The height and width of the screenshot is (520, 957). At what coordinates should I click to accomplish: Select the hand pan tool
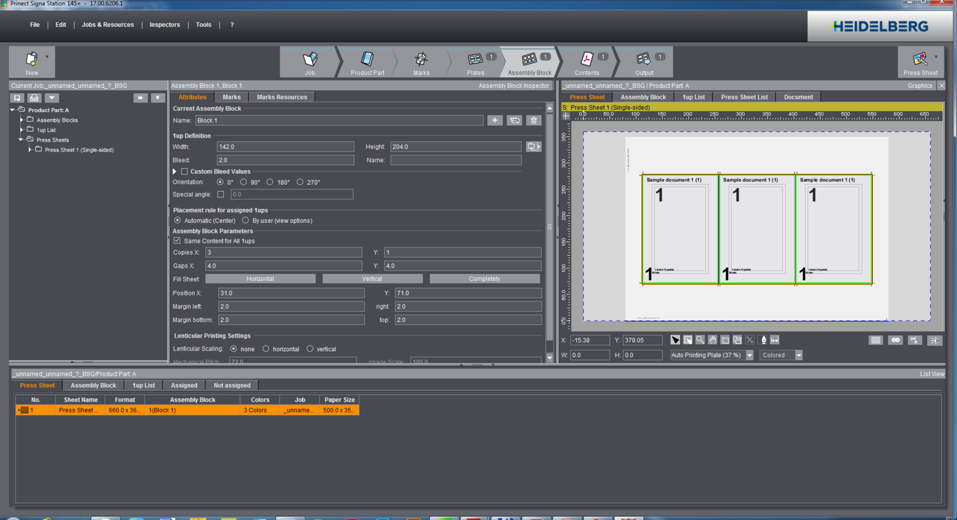(x=713, y=340)
